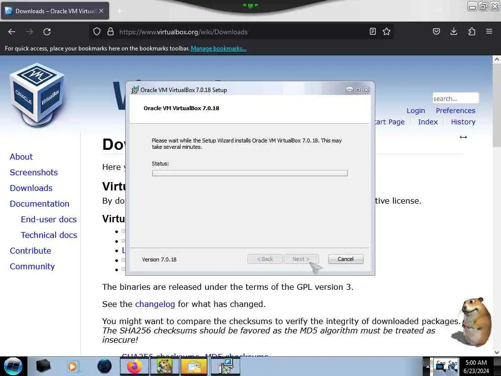This screenshot has width=501, height=376.
Task: Launch the media player taskbar icon
Action: click(x=72, y=366)
